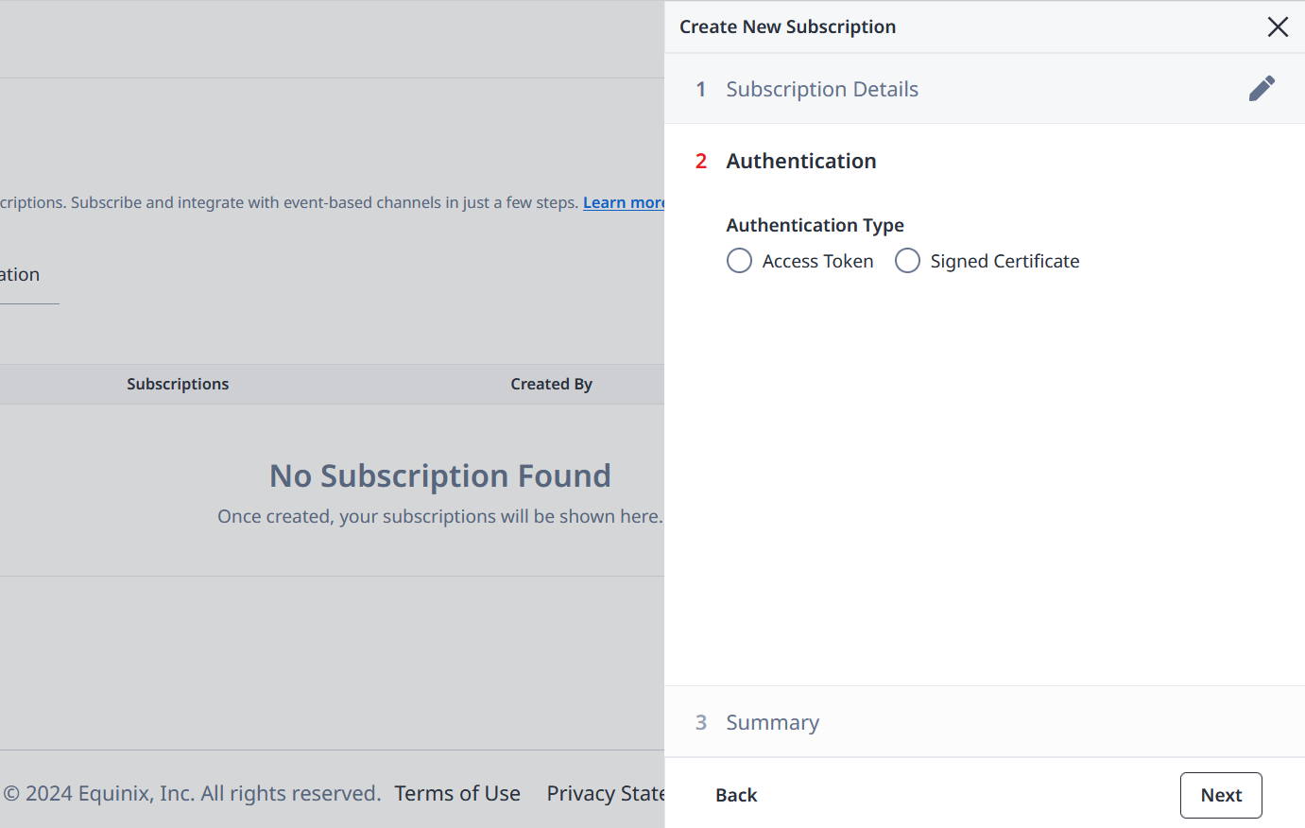Open the Subscription Details step
The width and height of the screenshot is (1305, 828).
coord(821,89)
